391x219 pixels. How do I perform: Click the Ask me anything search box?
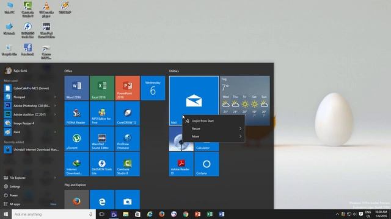tap(54, 214)
